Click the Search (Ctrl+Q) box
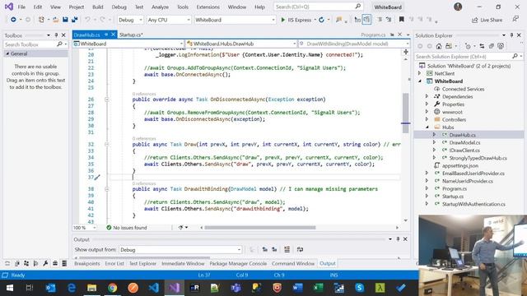The width and height of the screenshot is (527, 296). tap(318, 7)
